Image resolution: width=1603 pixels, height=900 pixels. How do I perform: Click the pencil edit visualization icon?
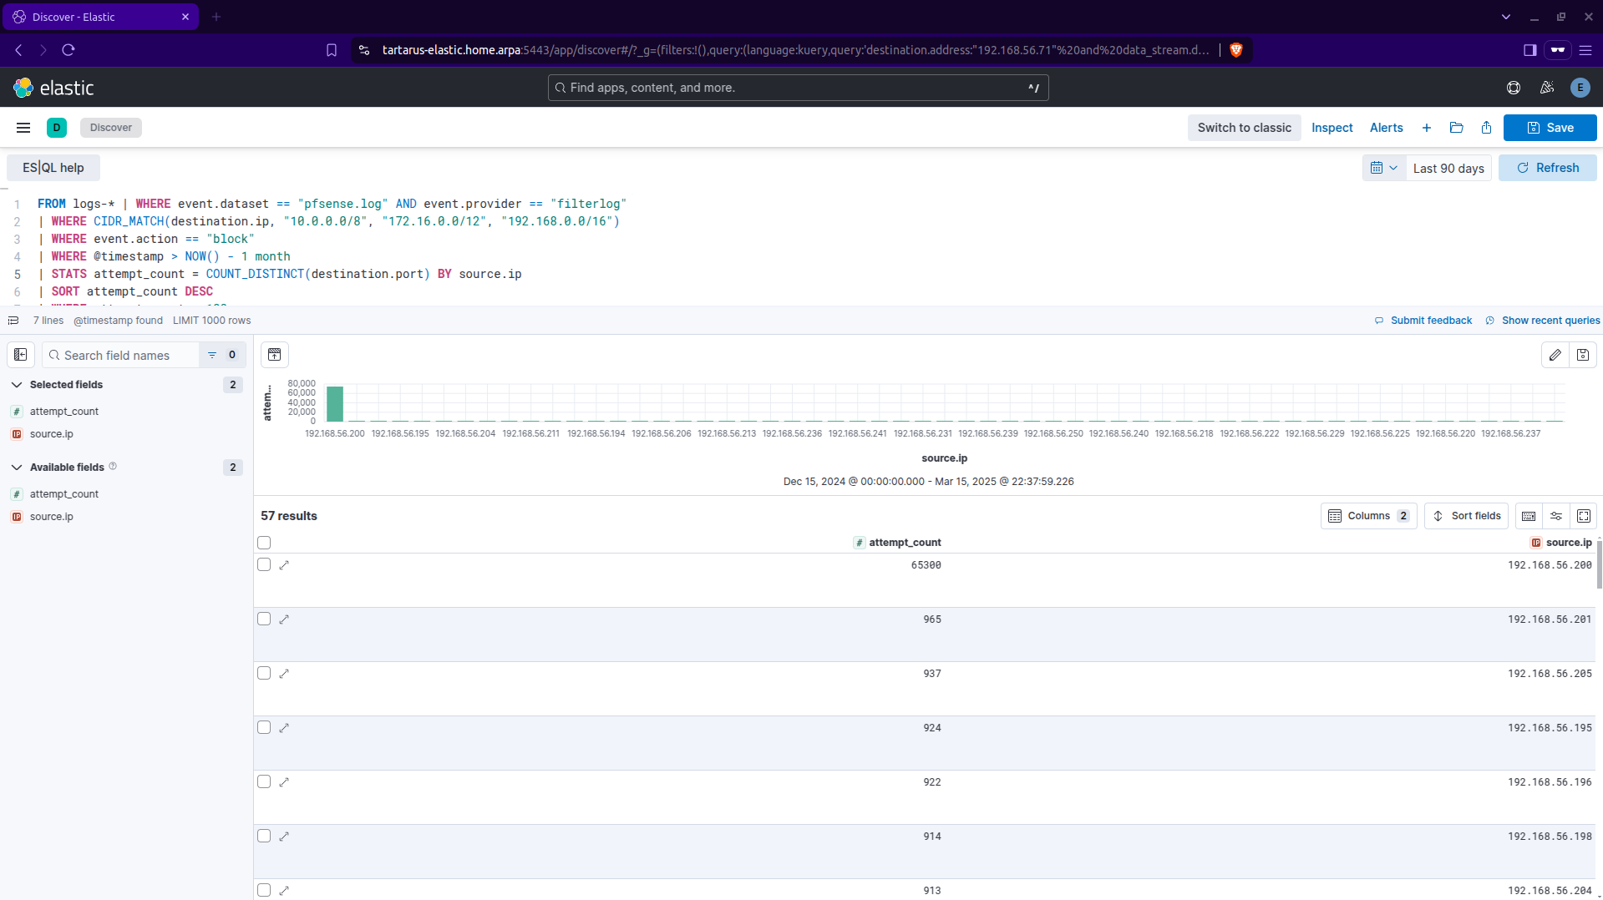click(1555, 355)
